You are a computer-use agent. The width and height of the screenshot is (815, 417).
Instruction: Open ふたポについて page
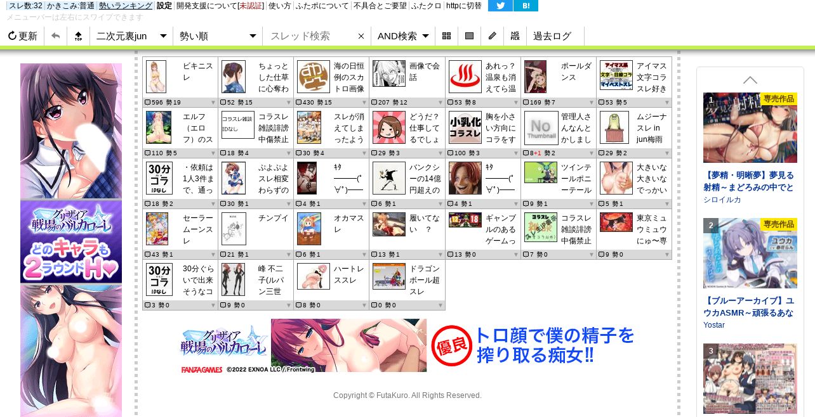point(322,6)
